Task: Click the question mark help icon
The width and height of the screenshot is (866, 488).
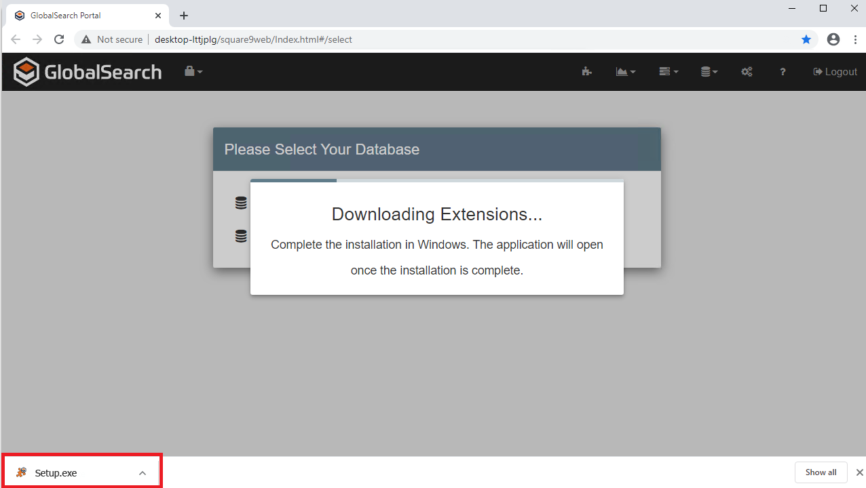Action: [x=783, y=72]
